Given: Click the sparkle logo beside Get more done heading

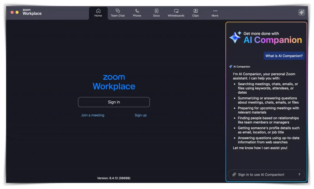Looking at the screenshot, I should click(235, 37).
